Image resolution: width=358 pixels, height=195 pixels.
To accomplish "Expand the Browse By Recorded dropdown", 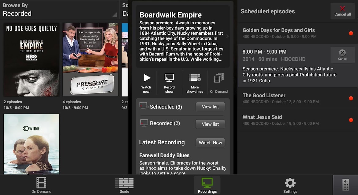I will click(59, 9).
